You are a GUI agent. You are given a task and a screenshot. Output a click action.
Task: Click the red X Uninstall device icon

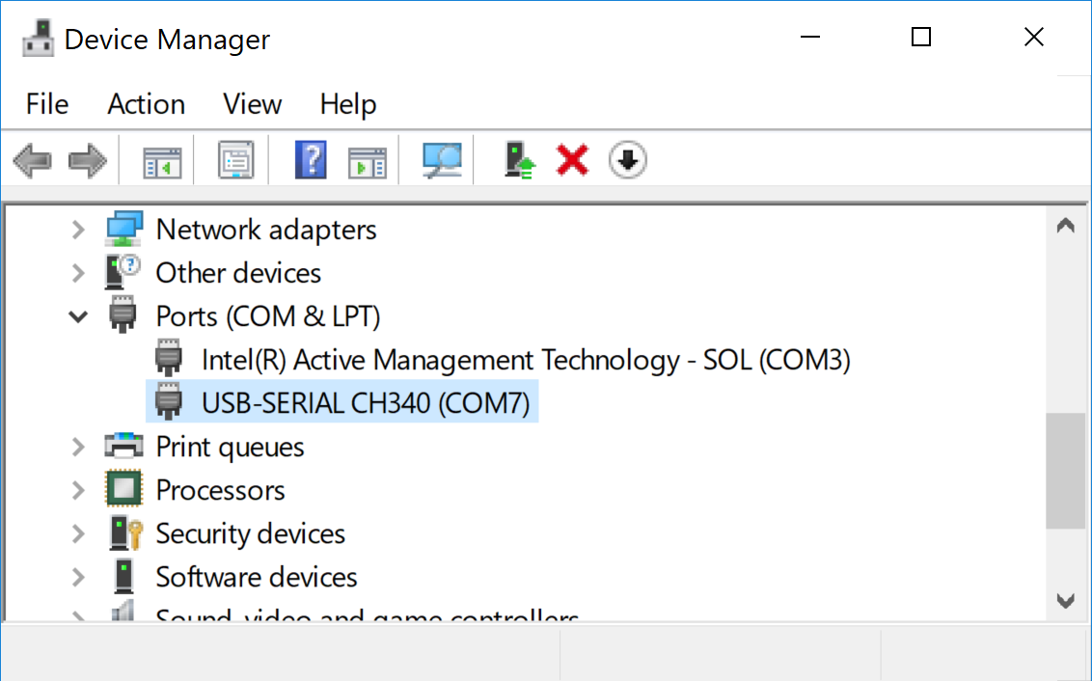572,160
